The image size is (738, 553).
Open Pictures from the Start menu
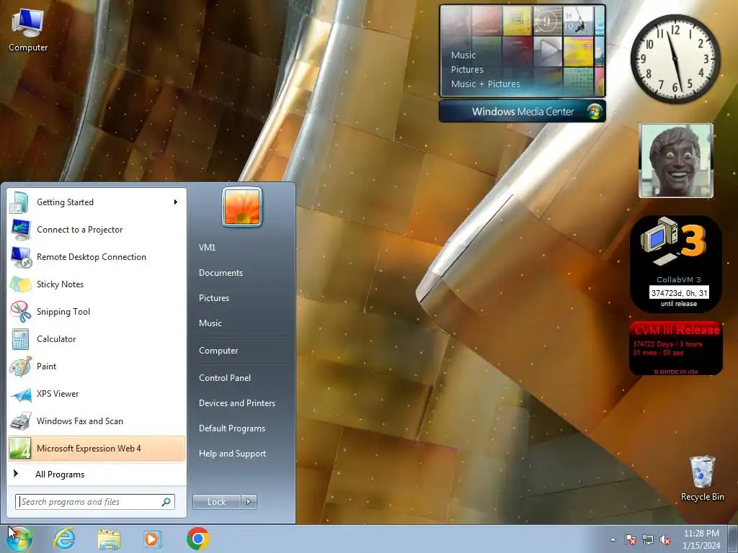213,298
